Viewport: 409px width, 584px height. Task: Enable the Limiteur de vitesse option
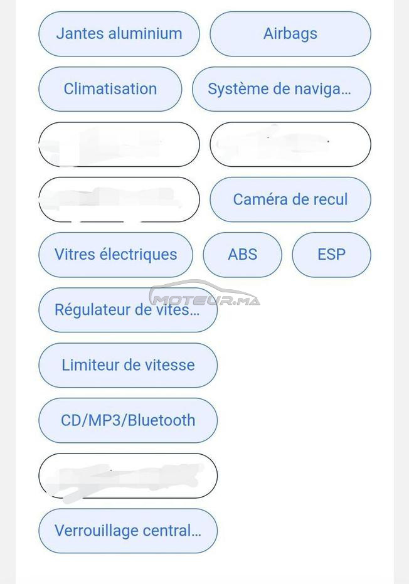pos(128,365)
